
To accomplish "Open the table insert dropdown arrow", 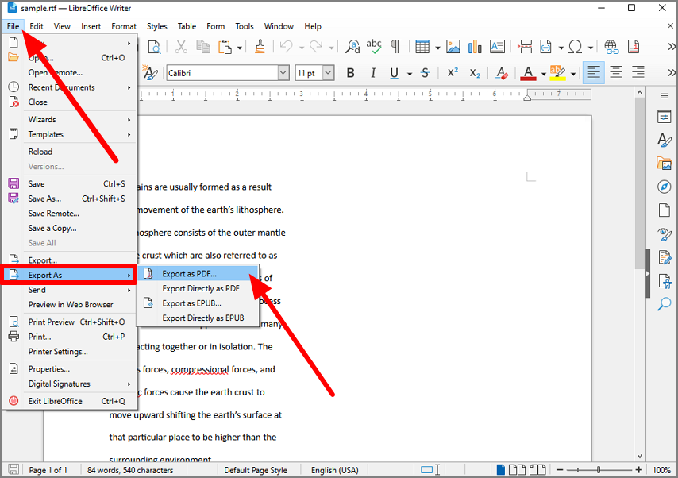I will click(437, 48).
